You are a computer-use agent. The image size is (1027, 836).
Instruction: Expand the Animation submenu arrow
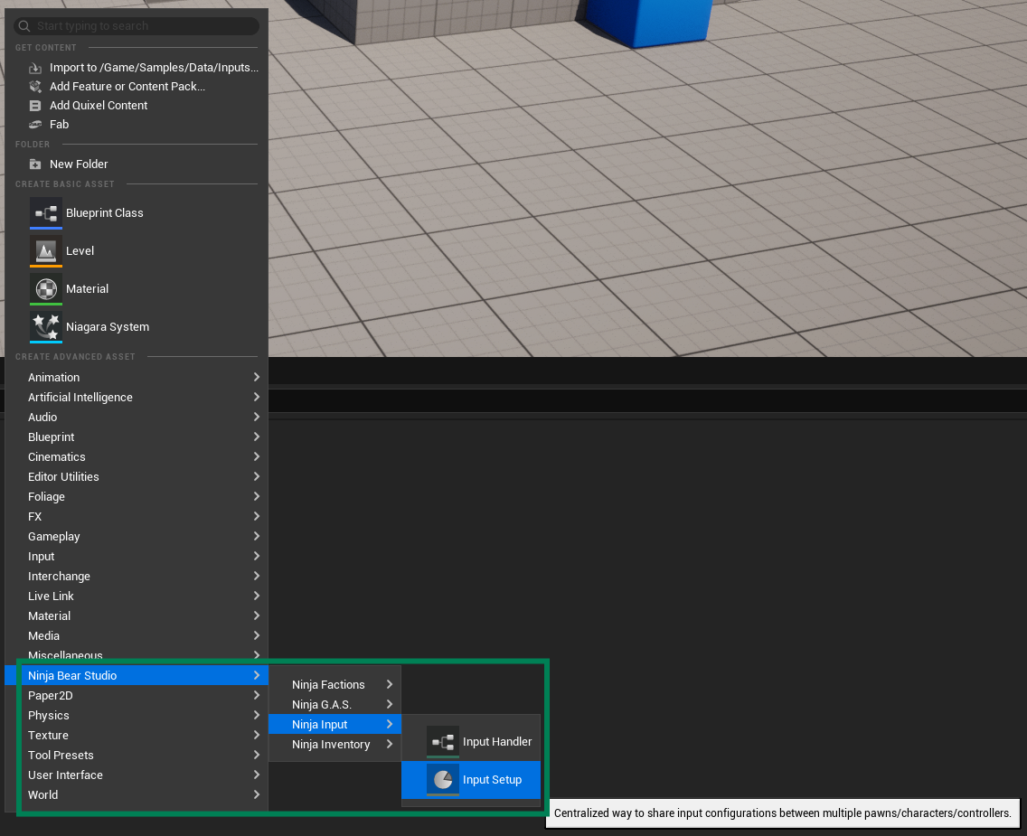tap(257, 378)
